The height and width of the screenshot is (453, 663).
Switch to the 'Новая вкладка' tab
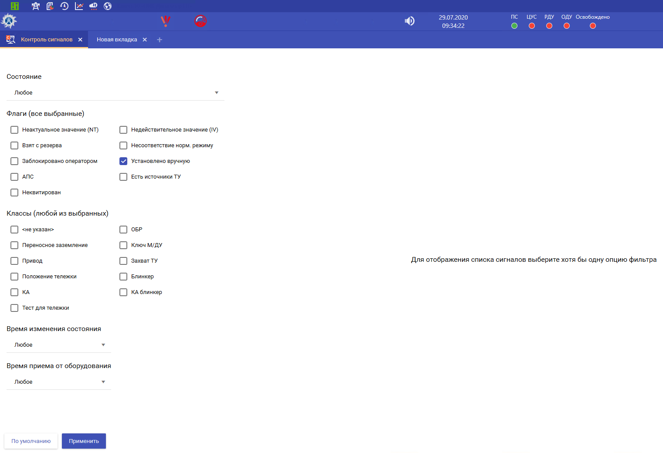(x=117, y=40)
